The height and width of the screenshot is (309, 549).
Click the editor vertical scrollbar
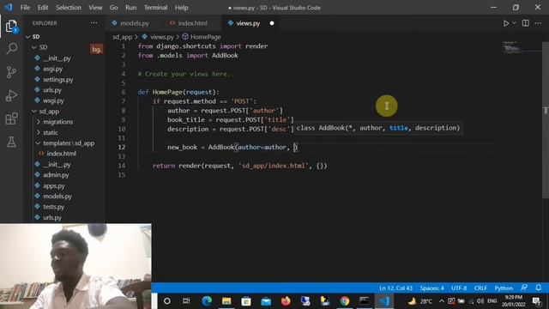tap(546, 119)
